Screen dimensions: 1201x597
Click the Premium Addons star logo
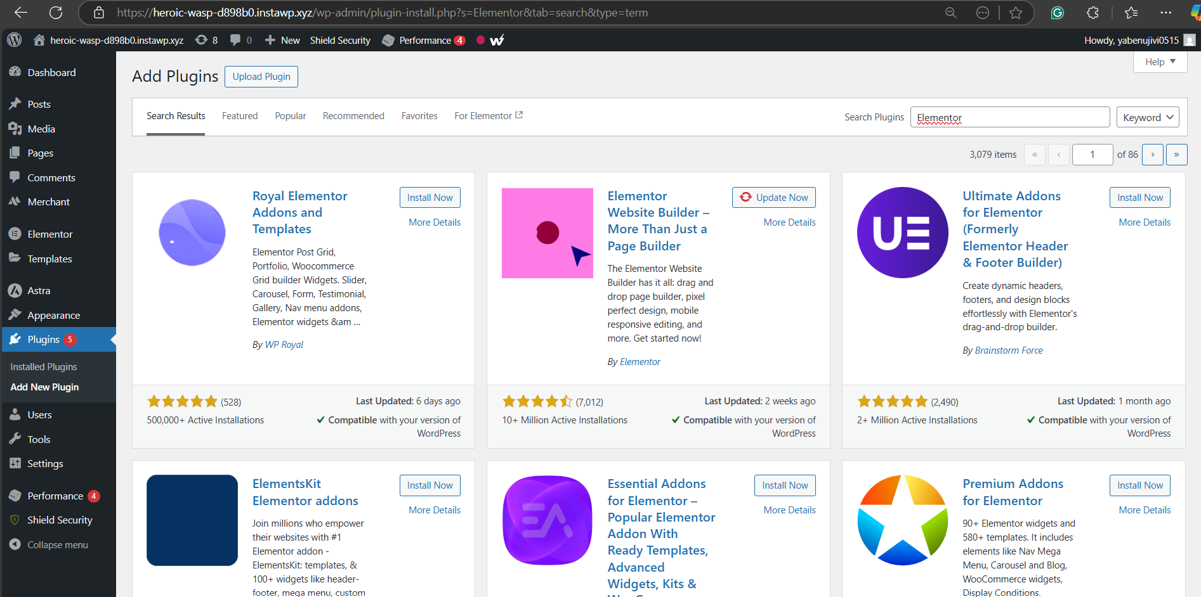(902, 520)
